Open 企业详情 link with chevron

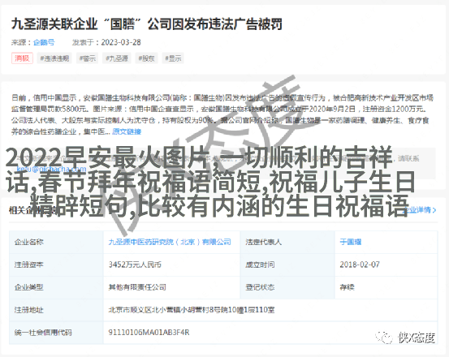420,210
